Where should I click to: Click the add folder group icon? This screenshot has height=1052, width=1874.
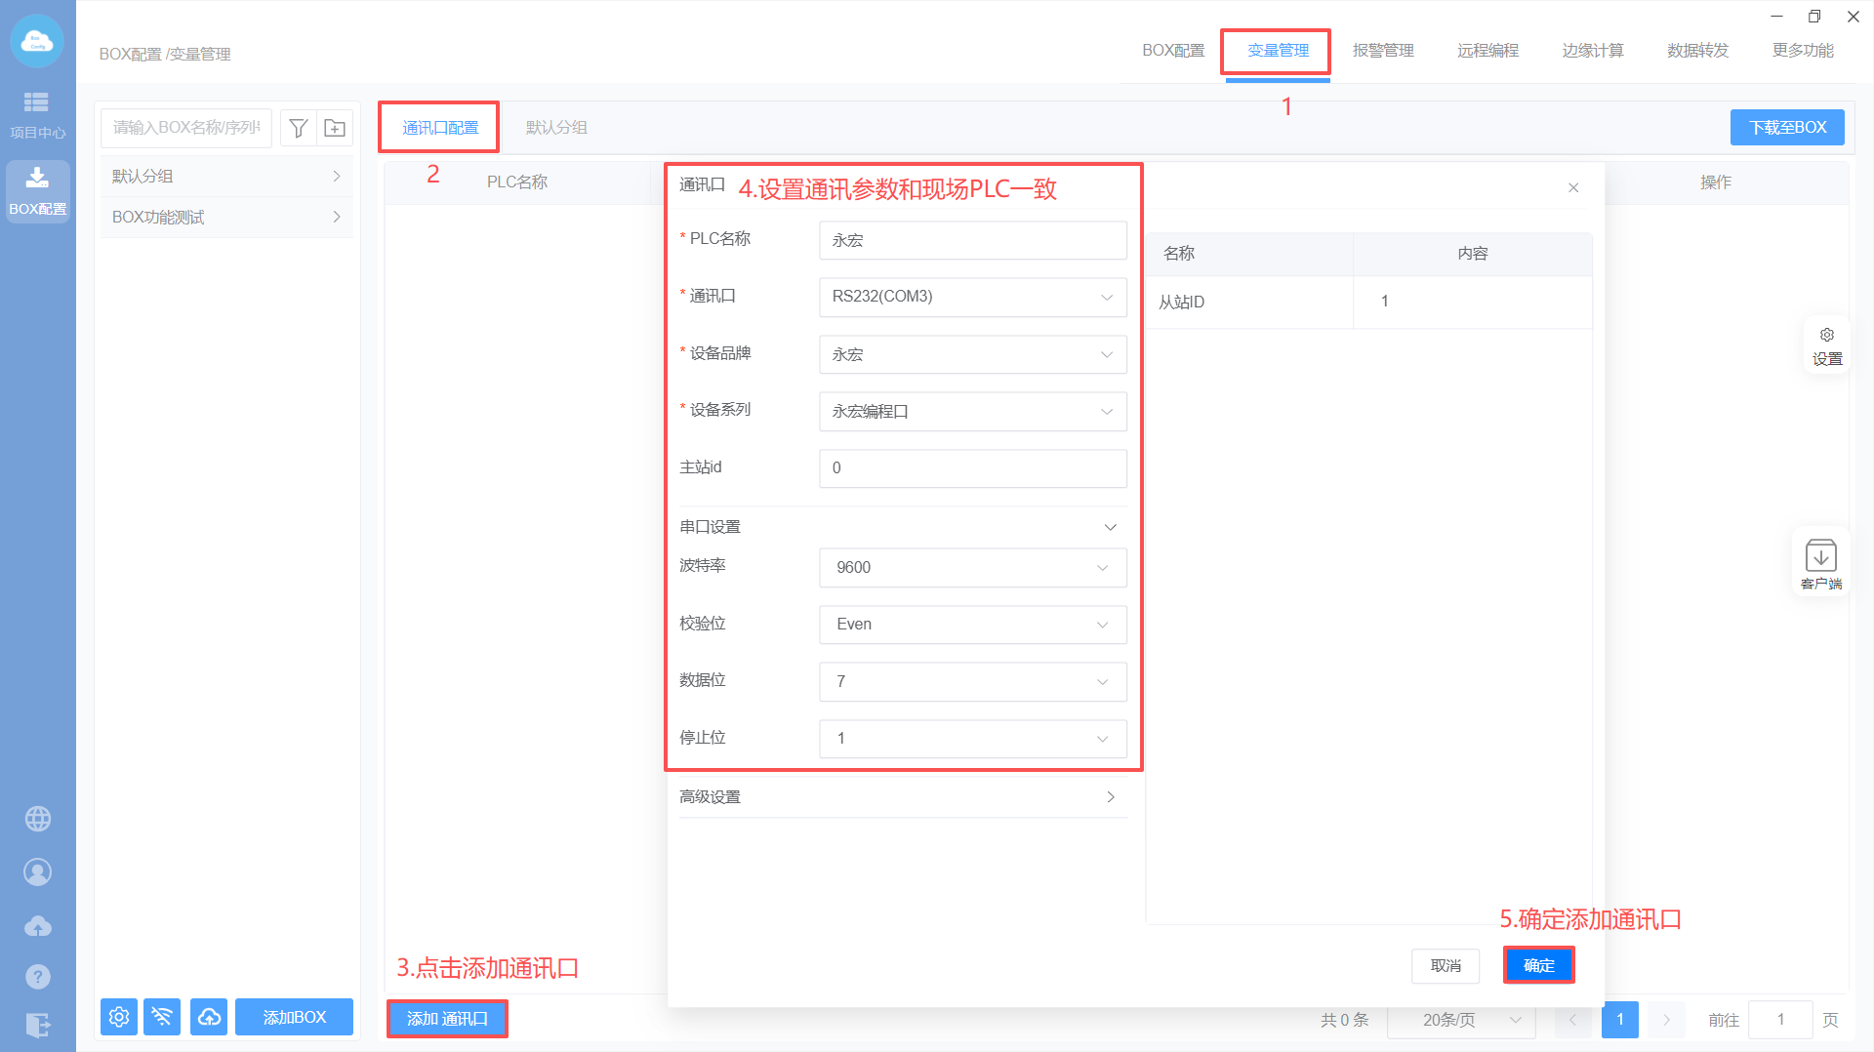[335, 128]
